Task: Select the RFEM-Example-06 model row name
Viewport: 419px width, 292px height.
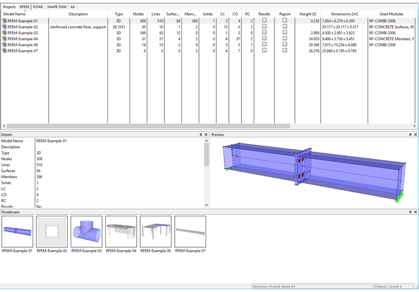Action: click(23, 45)
